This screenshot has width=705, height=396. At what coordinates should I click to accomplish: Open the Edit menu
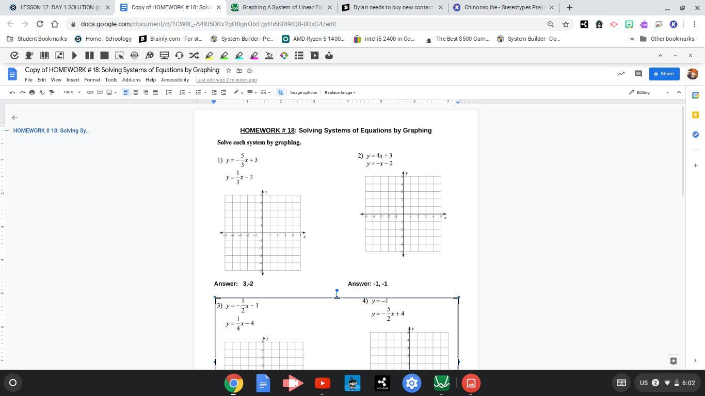point(41,80)
